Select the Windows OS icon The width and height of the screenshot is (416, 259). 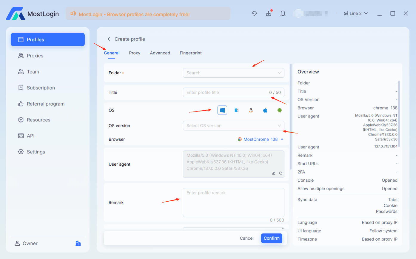(222, 110)
